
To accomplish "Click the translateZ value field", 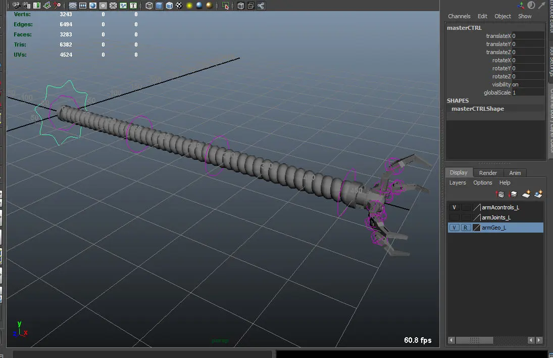I will (528, 52).
